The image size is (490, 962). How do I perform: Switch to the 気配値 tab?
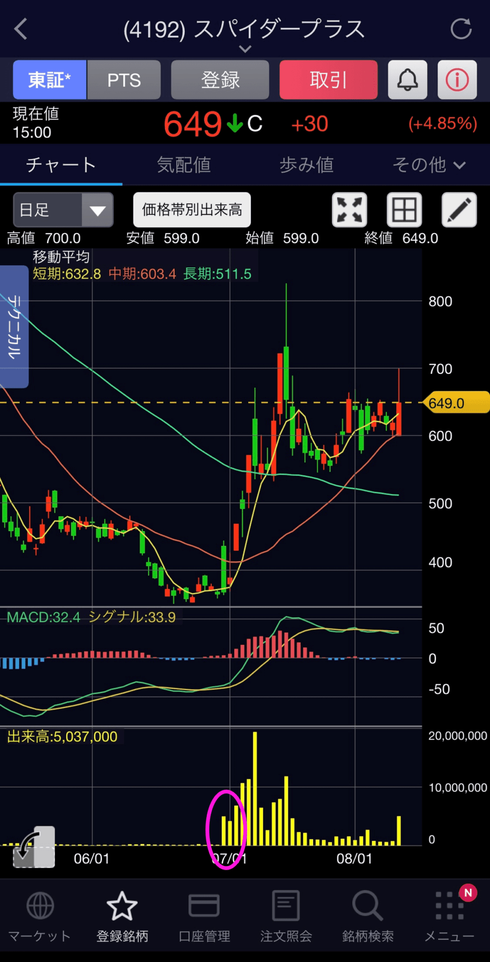point(184,165)
